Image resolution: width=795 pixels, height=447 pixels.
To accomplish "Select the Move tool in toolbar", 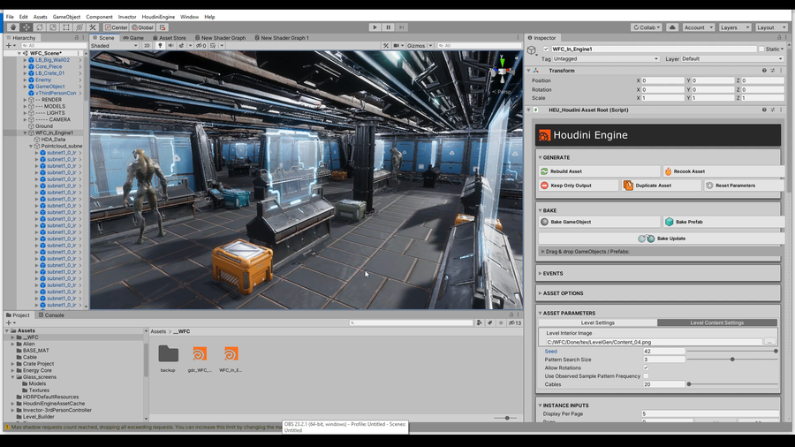I will [x=26, y=27].
